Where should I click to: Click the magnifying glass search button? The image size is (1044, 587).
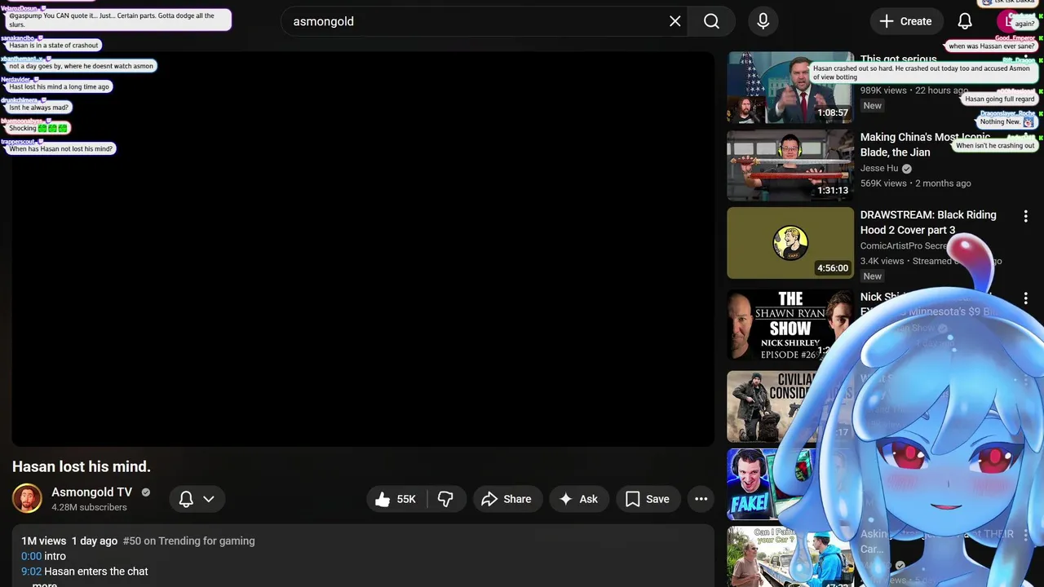[x=711, y=21]
